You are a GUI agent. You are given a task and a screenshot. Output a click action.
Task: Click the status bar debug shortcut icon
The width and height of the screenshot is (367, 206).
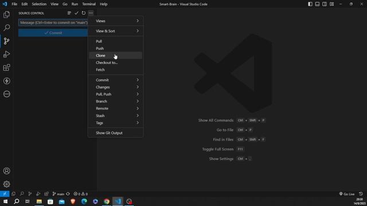coord(38,194)
